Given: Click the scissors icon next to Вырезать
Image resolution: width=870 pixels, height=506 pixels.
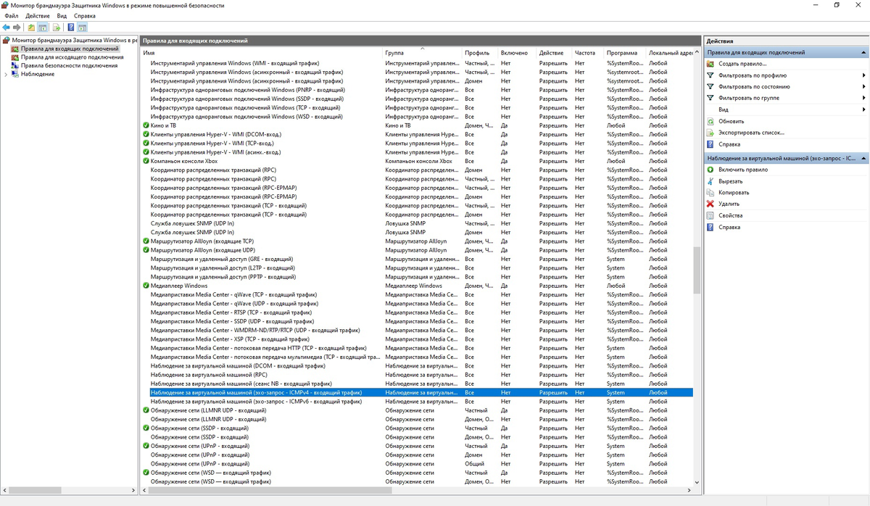Looking at the screenshot, I should [x=711, y=181].
